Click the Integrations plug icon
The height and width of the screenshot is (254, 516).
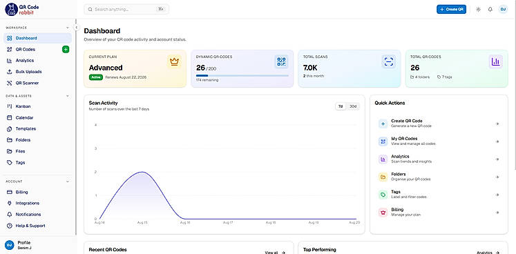9,204
